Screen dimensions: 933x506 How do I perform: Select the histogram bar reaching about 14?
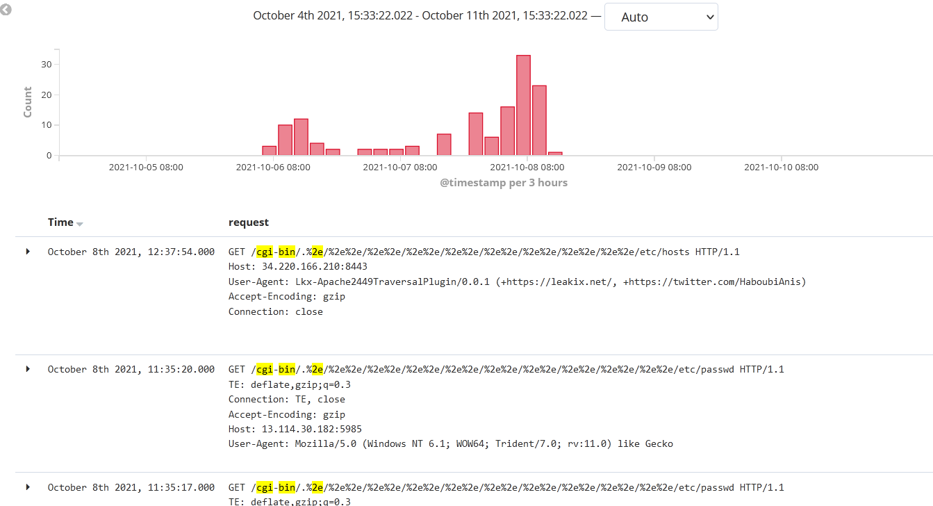click(476, 134)
